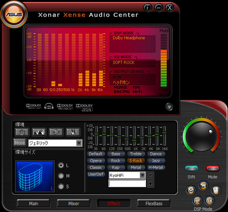Apply the Opera EQ preset

[96, 161]
